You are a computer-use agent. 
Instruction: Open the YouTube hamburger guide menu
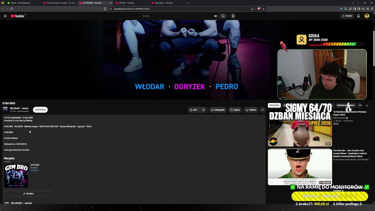(5, 16)
